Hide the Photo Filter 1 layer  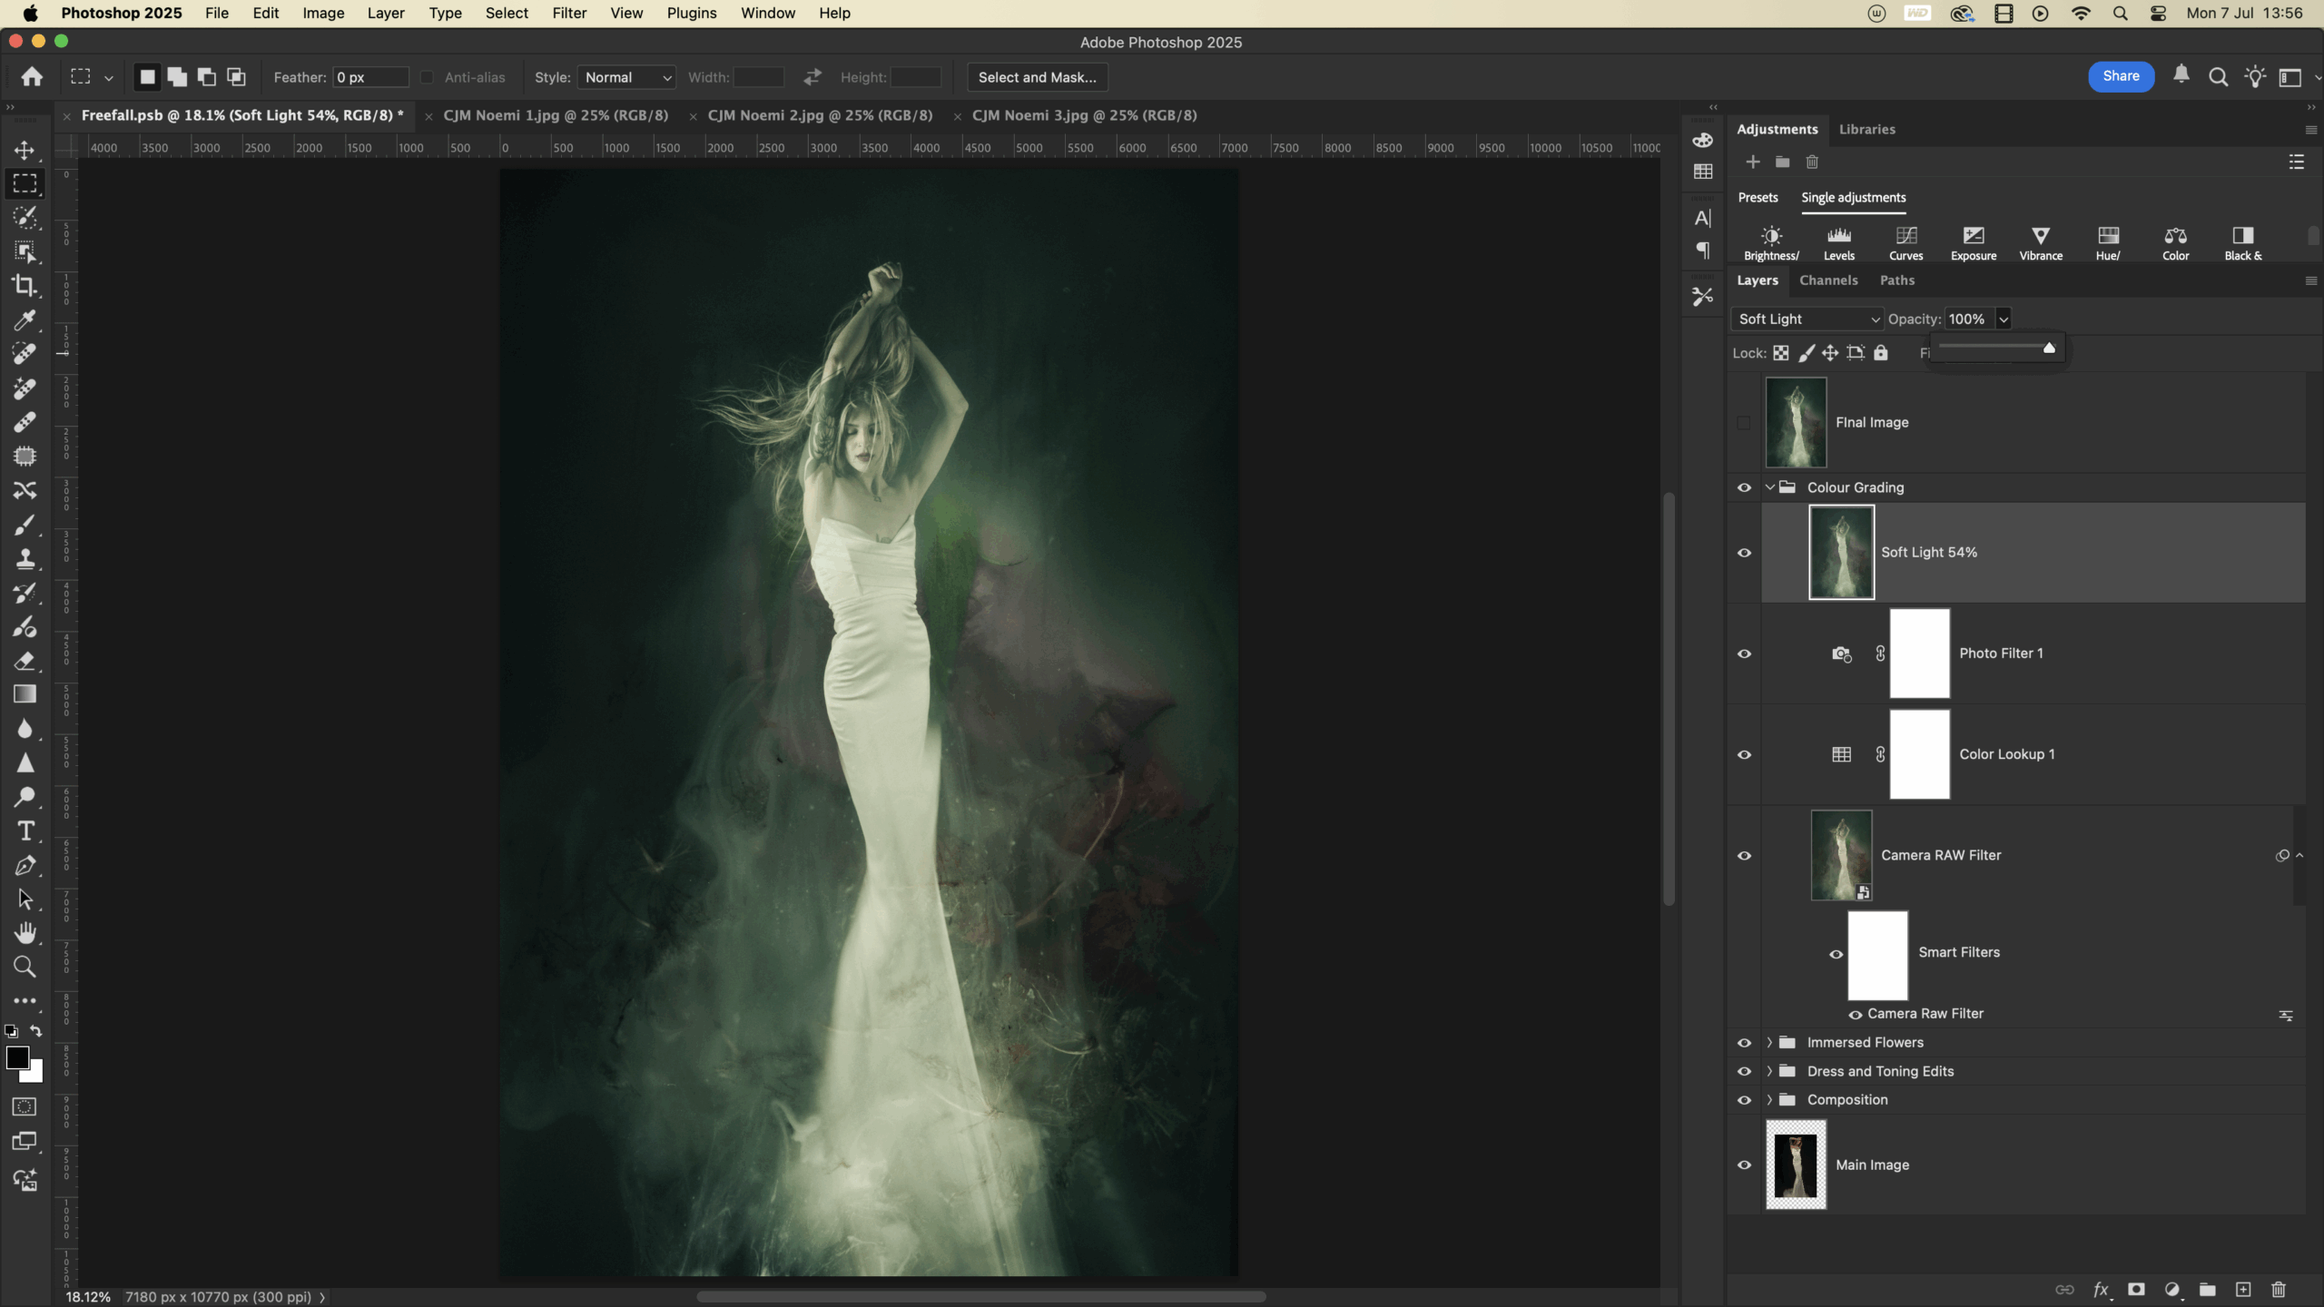click(x=1744, y=653)
